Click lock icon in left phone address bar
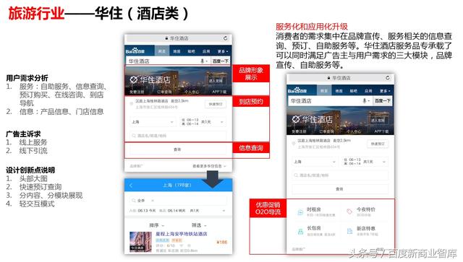 [166, 38]
